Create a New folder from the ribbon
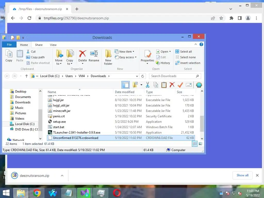 [x=108, y=57]
